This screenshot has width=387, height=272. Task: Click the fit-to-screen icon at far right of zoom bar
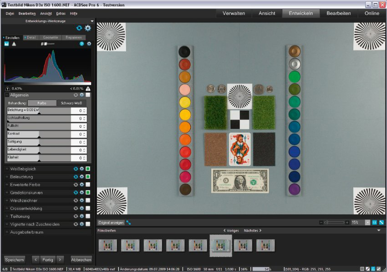point(382,222)
